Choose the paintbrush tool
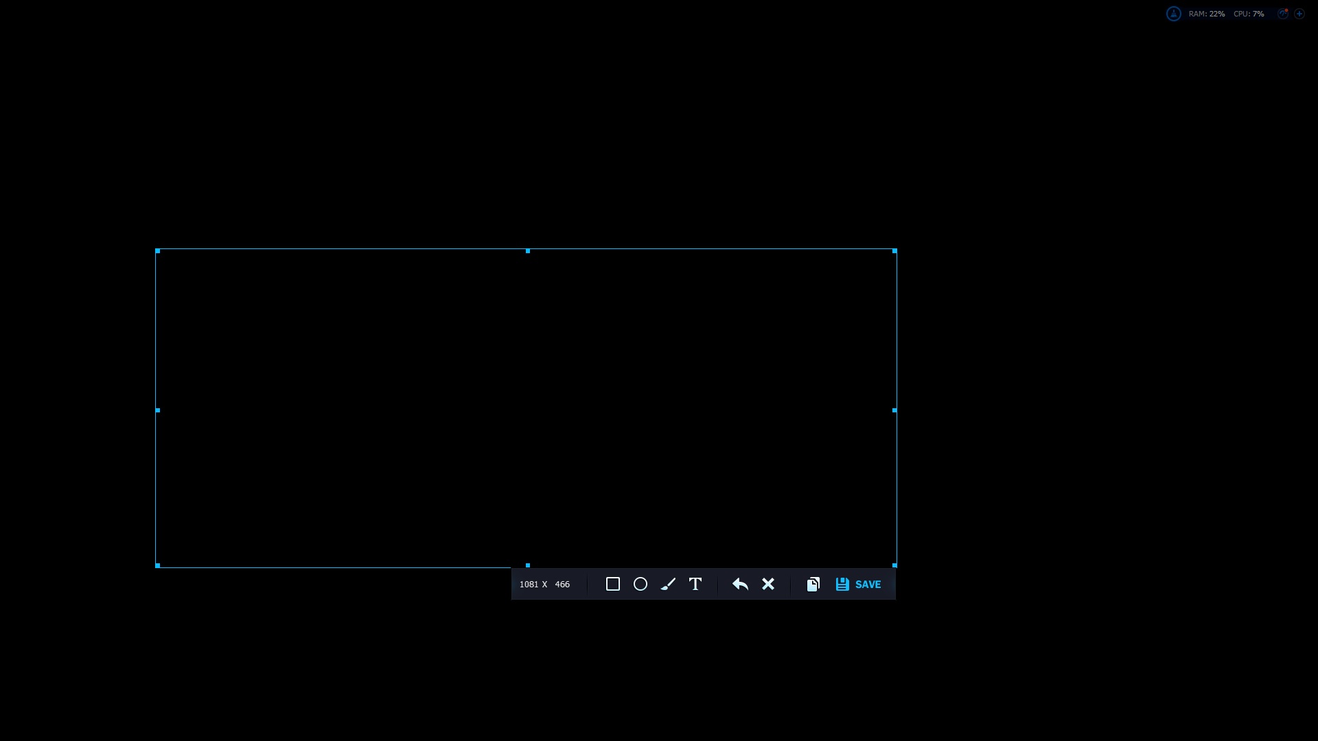The height and width of the screenshot is (741, 1318). [x=668, y=584]
